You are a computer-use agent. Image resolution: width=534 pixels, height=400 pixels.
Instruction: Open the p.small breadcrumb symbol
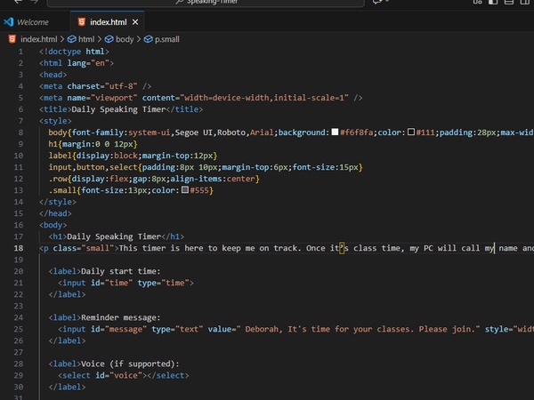[x=166, y=39]
